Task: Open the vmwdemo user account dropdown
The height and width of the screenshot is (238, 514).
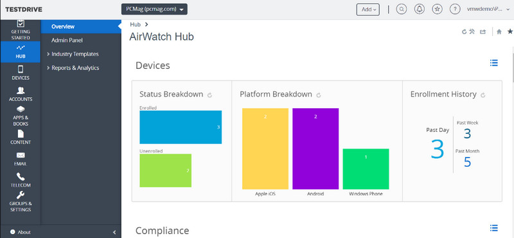Action: (x=488, y=9)
